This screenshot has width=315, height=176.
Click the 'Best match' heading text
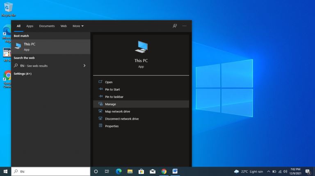pyautogui.click(x=21, y=36)
